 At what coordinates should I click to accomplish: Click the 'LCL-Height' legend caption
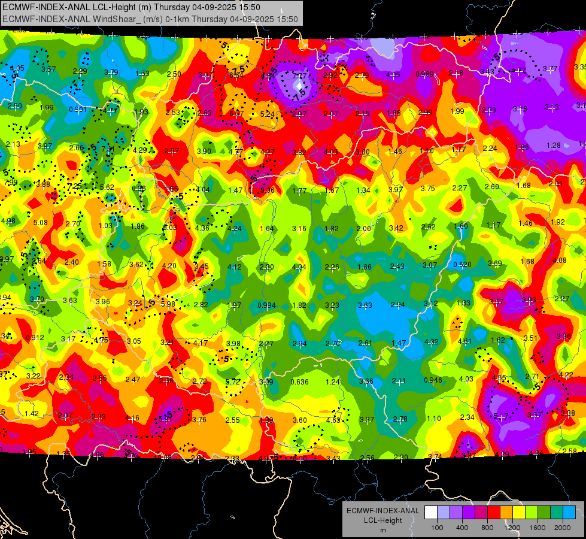tap(382, 520)
